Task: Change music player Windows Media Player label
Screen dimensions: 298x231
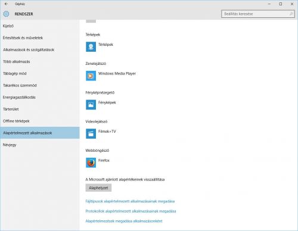Action: click(117, 73)
